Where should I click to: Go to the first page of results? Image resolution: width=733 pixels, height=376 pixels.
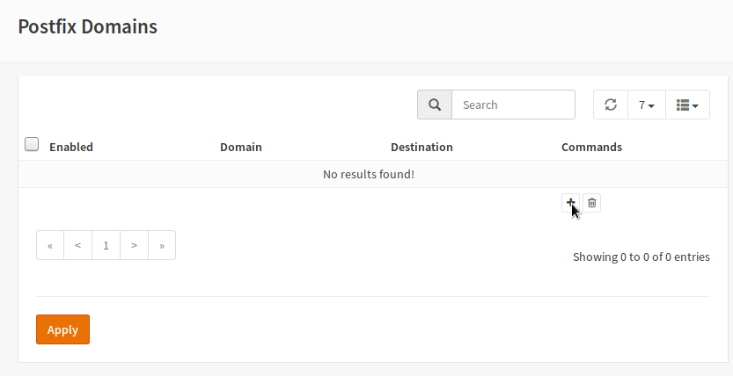coord(50,245)
